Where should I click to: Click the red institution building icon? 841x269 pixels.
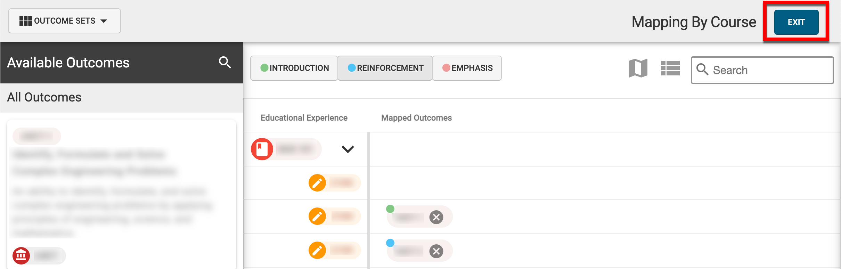tap(21, 256)
